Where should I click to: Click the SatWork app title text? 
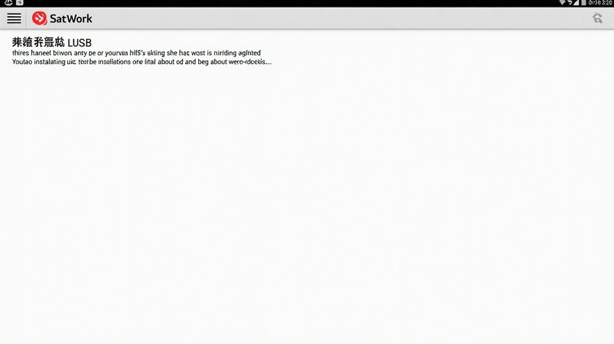[x=71, y=18]
